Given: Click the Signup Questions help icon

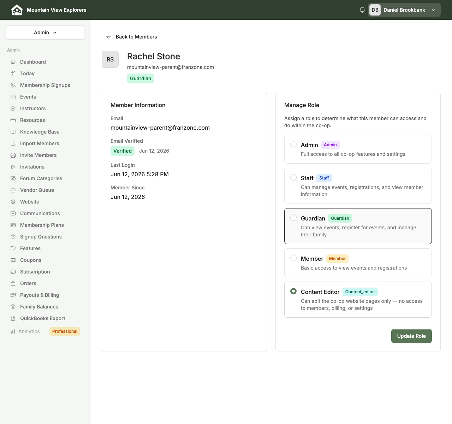Looking at the screenshot, I should click(13, 237).
